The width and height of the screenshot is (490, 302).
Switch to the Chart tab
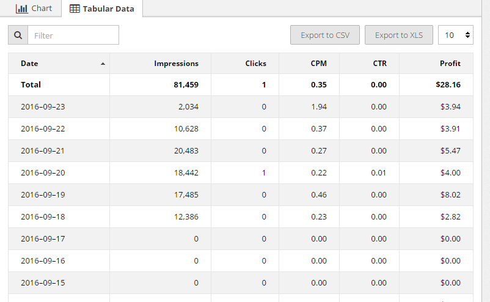[34, 9]
